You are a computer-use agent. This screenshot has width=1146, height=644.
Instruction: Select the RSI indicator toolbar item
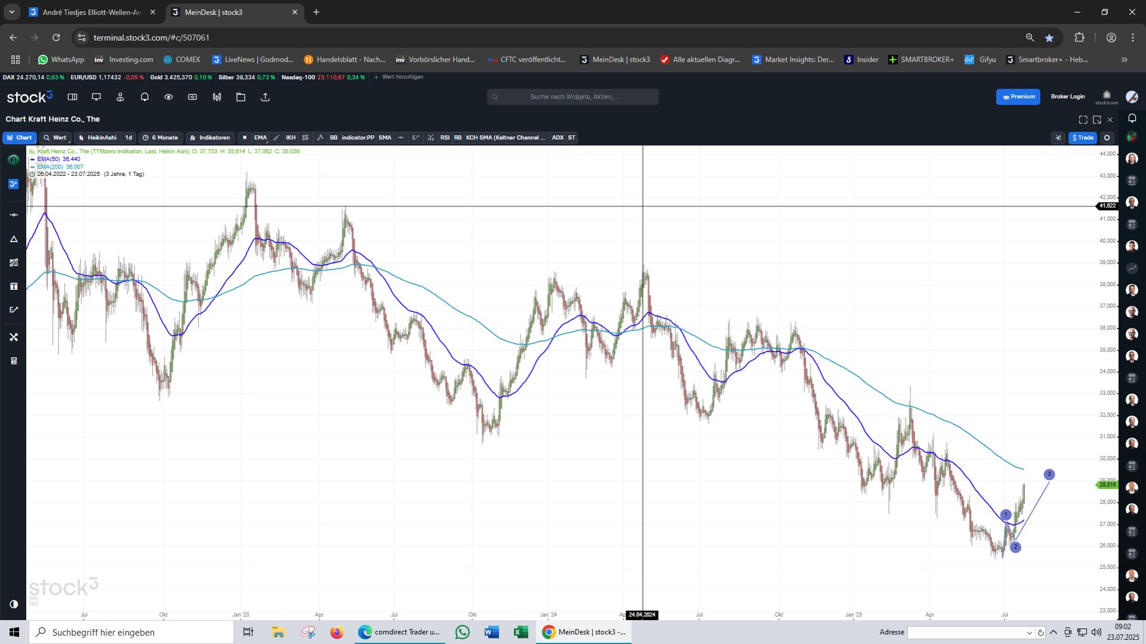[445, 138]
